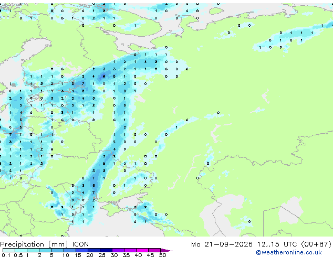Viewport: 333px width, 257px height.
Task: Choose the 10 mm legend swatch
Action: tap(70, 250)
